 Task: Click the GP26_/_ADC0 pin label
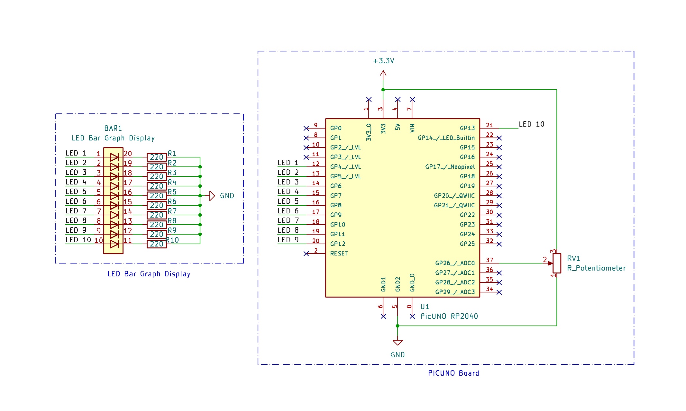click(454, 263)
